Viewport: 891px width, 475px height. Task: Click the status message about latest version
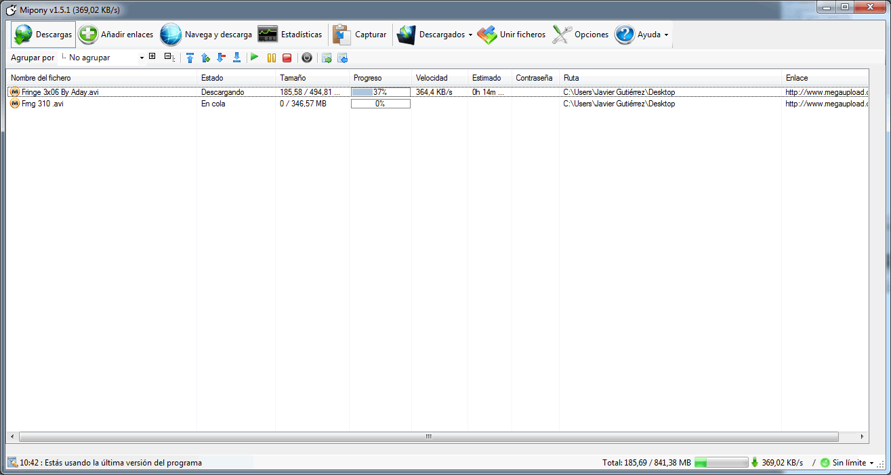coord(111,463)
